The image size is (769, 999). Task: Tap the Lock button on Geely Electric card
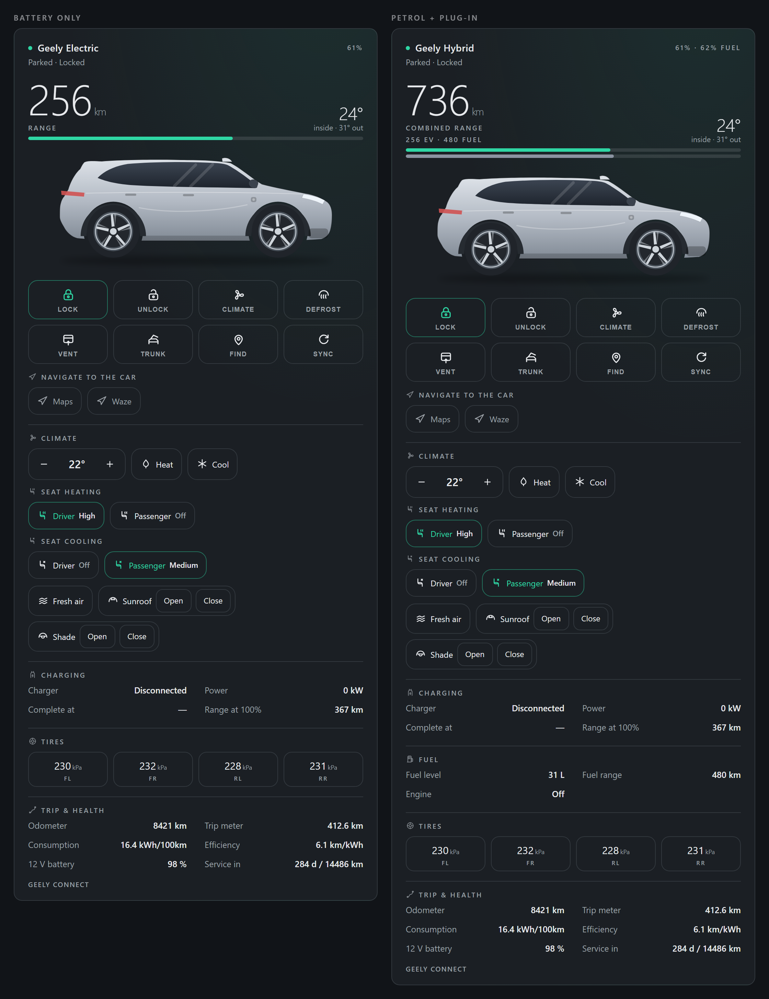click(x=68, y=300)
